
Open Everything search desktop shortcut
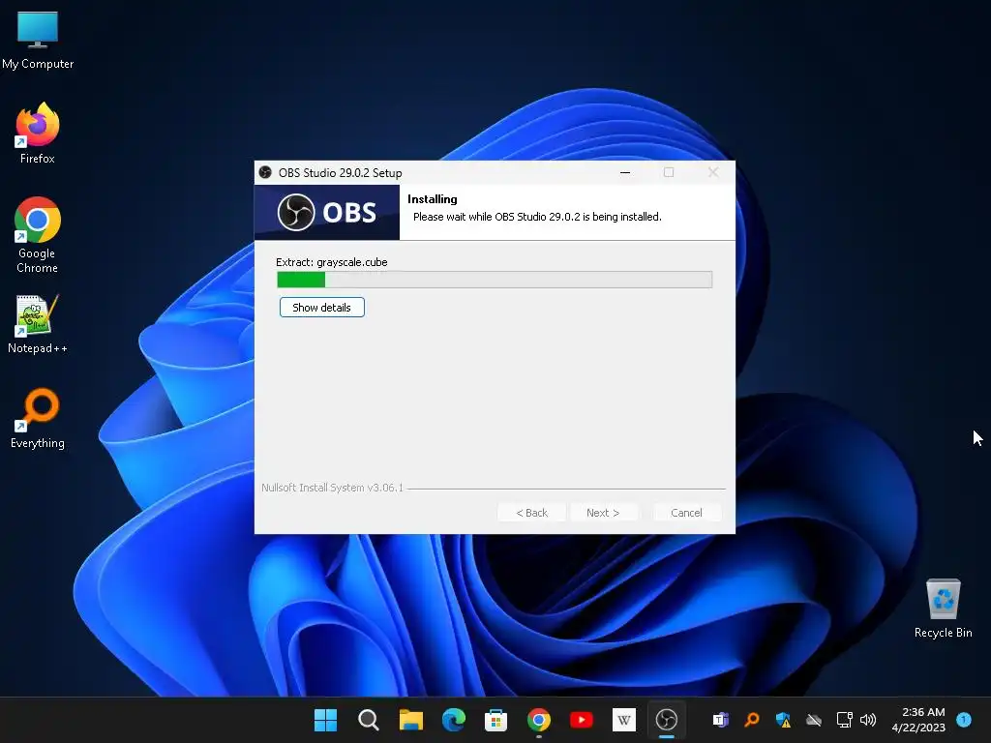tap(38, 418)
